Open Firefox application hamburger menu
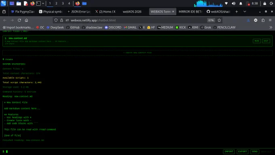This screenshot has height=155, width=275. [270, 20]
